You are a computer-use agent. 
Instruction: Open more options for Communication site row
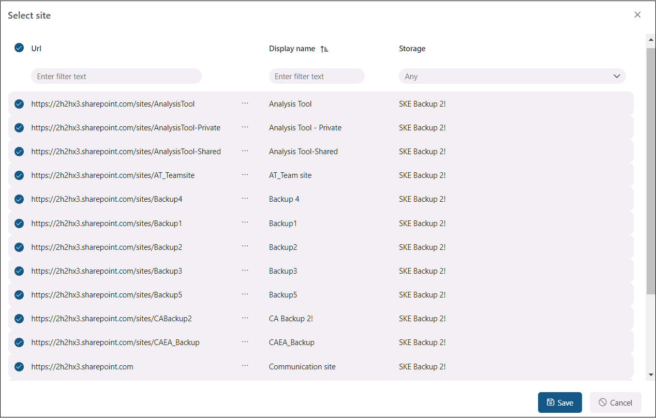pyautogui.click(x=245, y=366)
